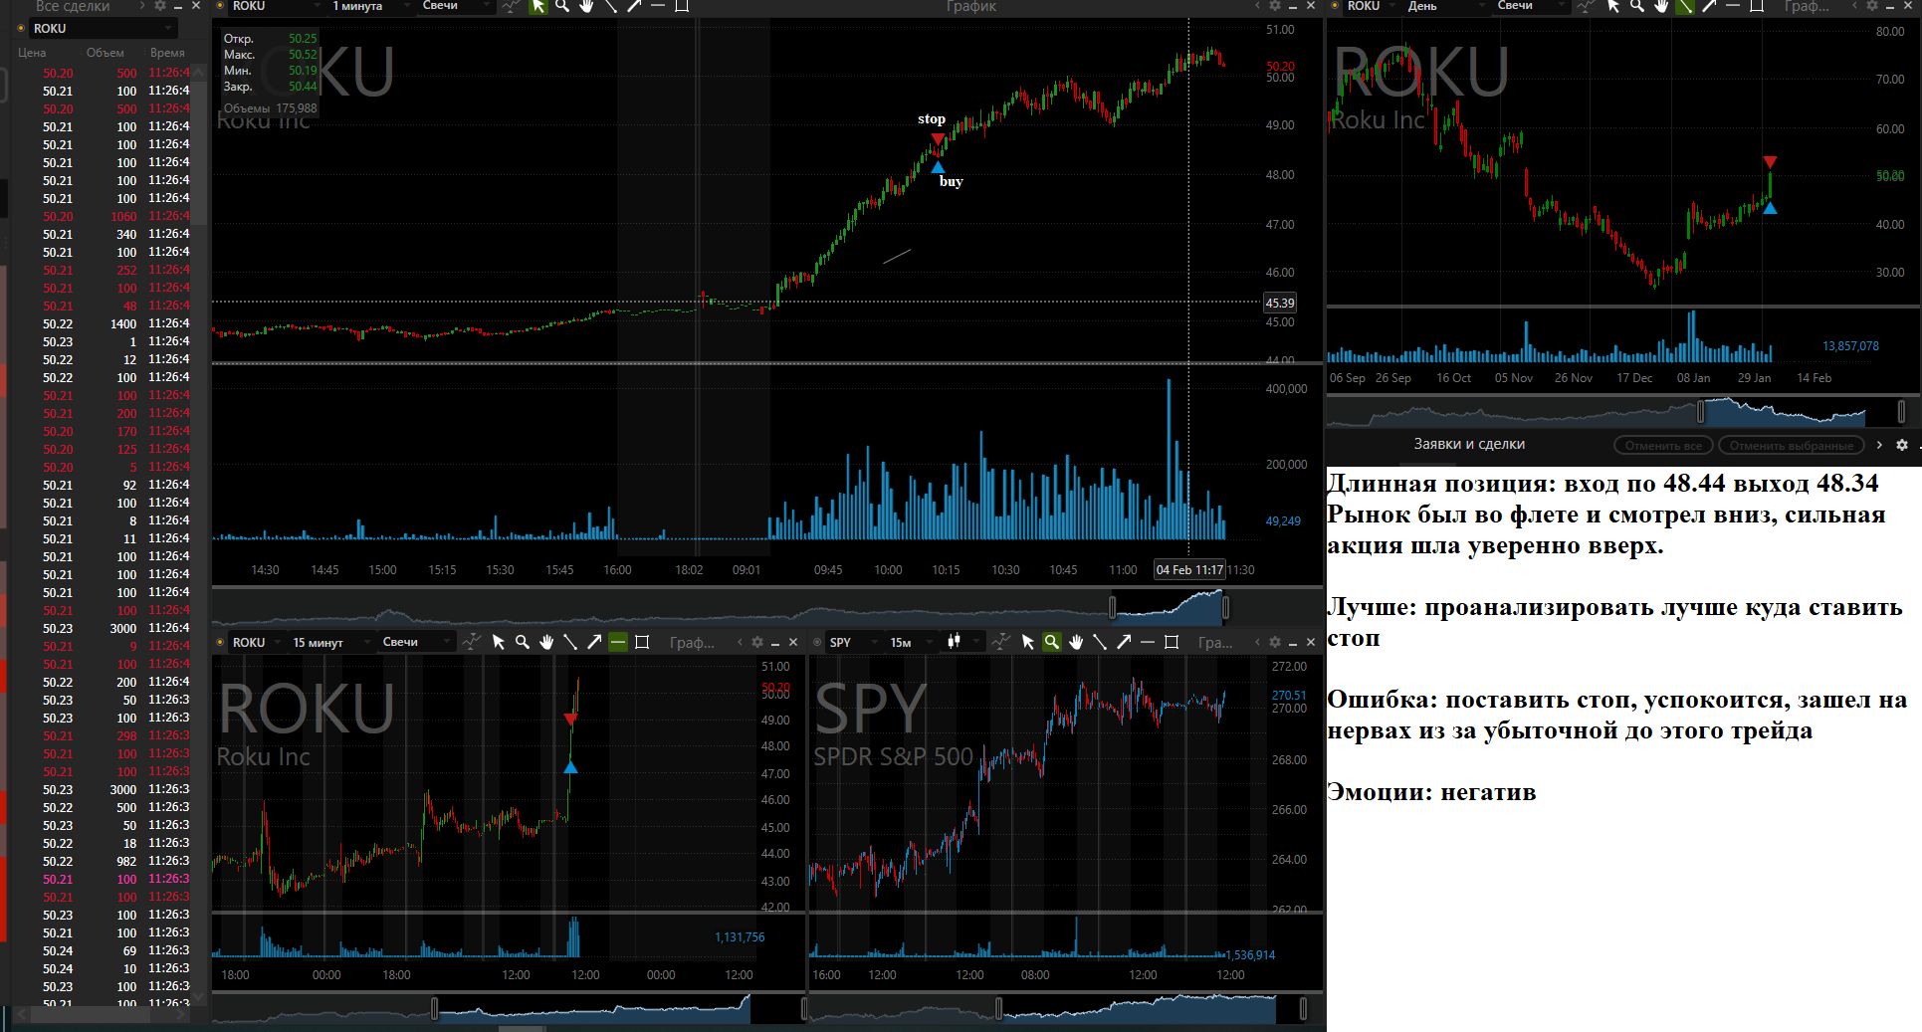
Task: Select pointer tool in daily ROKU chart
Action: (x=1613, y=6)
